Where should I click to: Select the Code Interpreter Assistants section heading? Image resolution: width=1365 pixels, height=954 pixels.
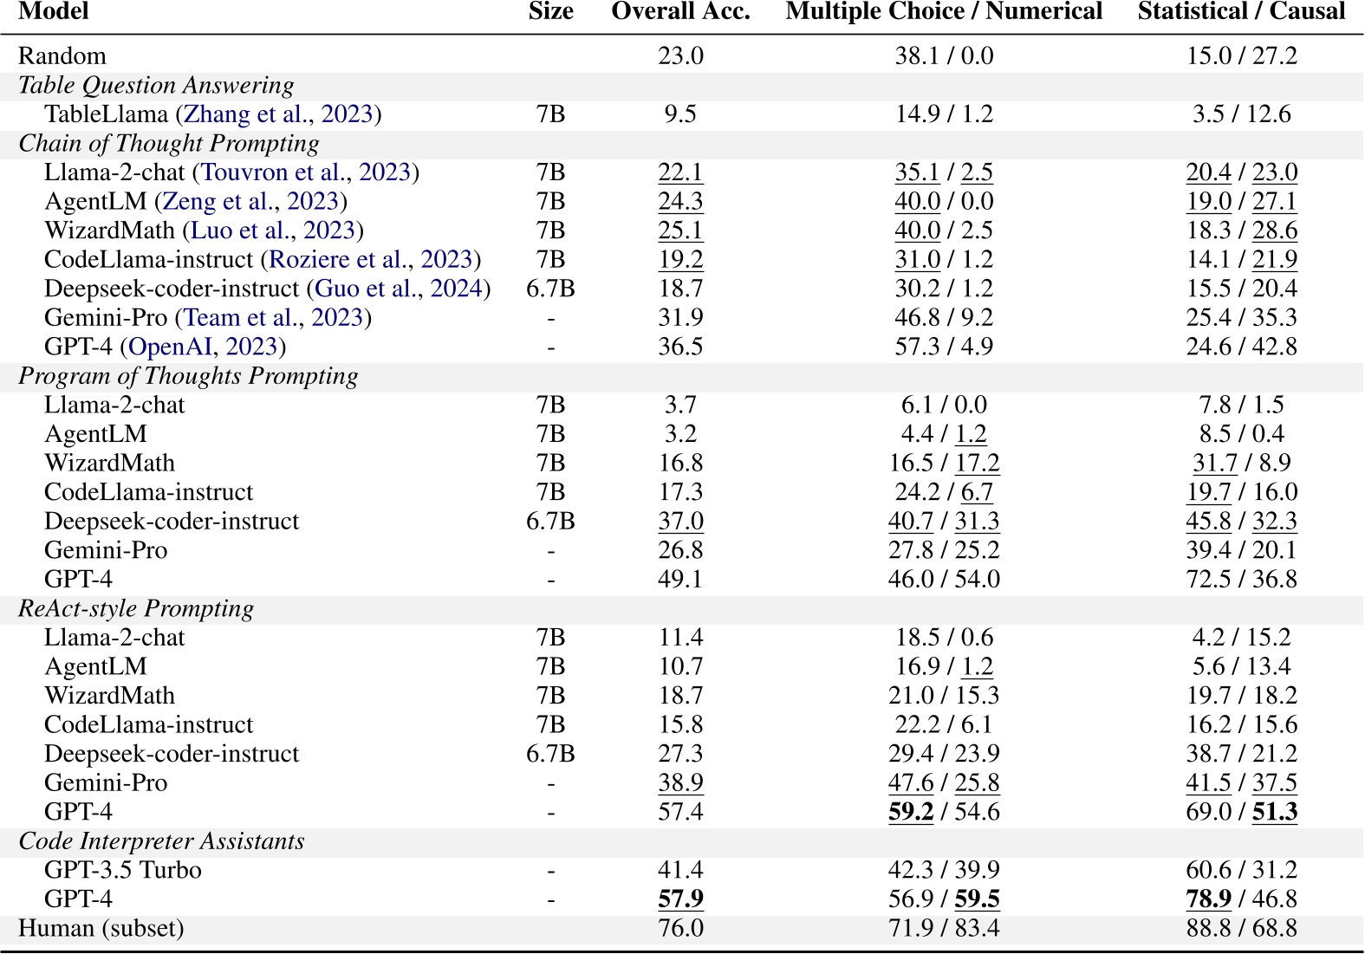click(x=161, y=841)
